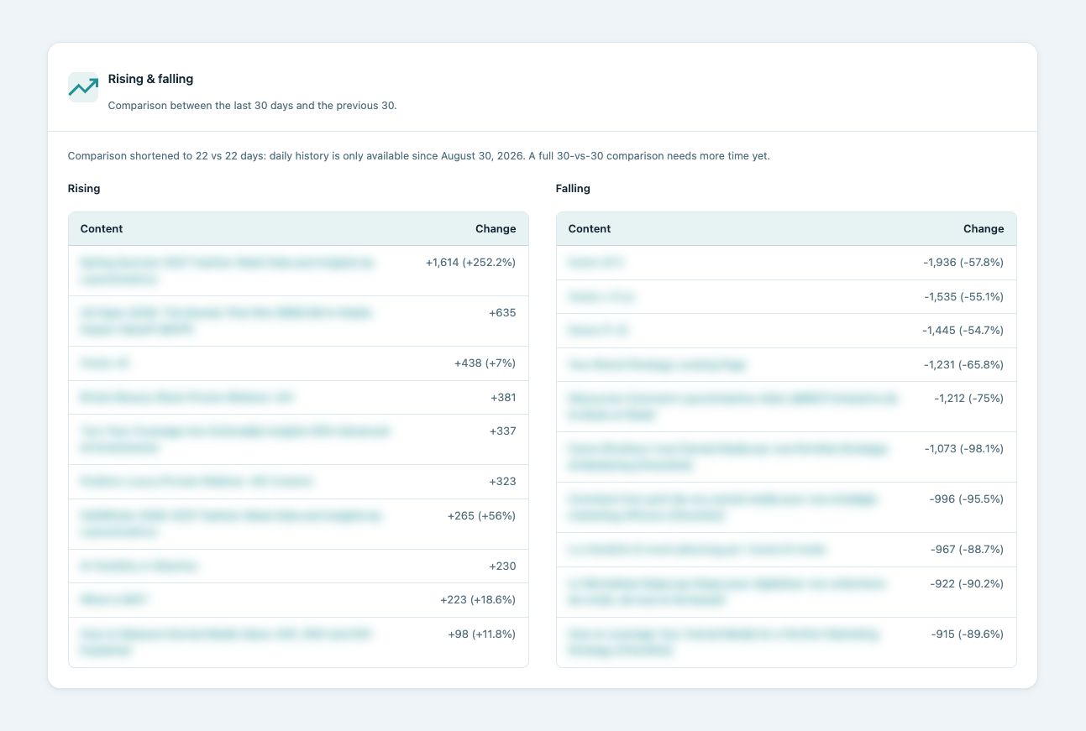The height and width of the screenshot is (731, 1086).
Task: Select the +230 change value
Action: [x=502, y=567]
